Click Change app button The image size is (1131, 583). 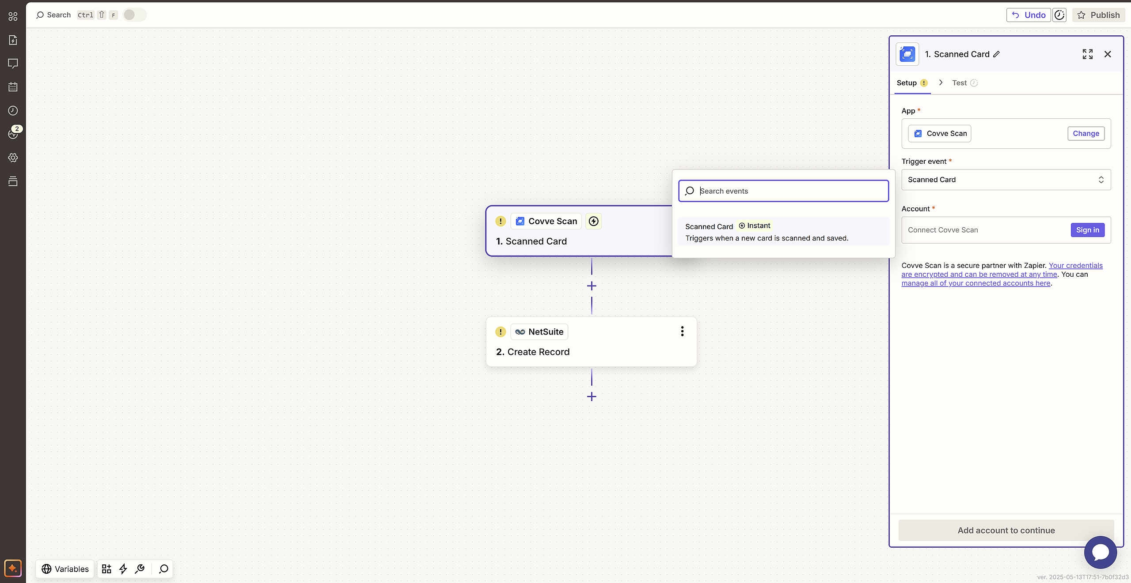point(1085,134)
